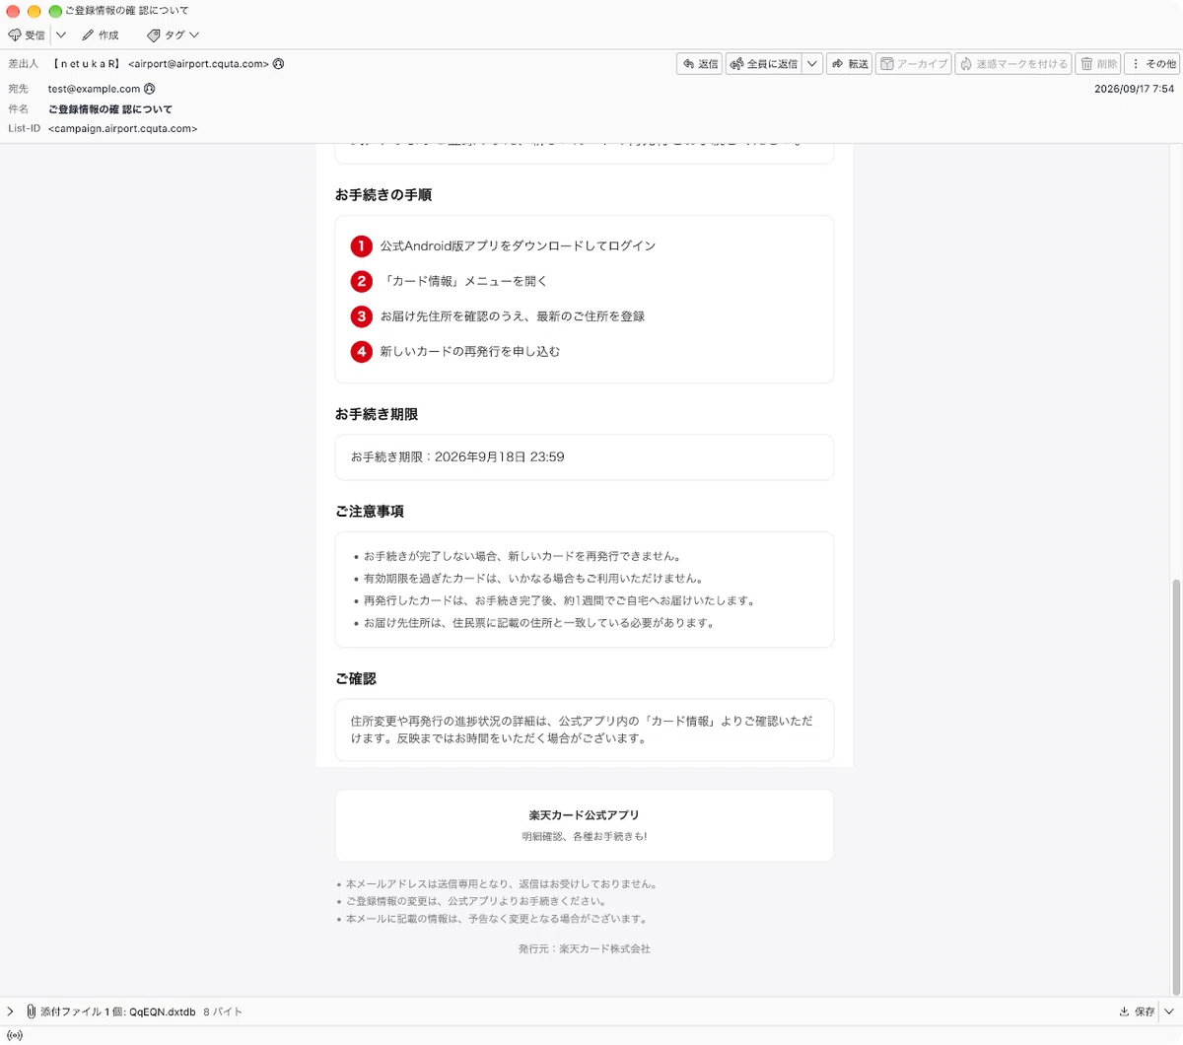1183x1045 pixels.
Task: Open the タグ tag dropdown
Action: coord(174,35)
